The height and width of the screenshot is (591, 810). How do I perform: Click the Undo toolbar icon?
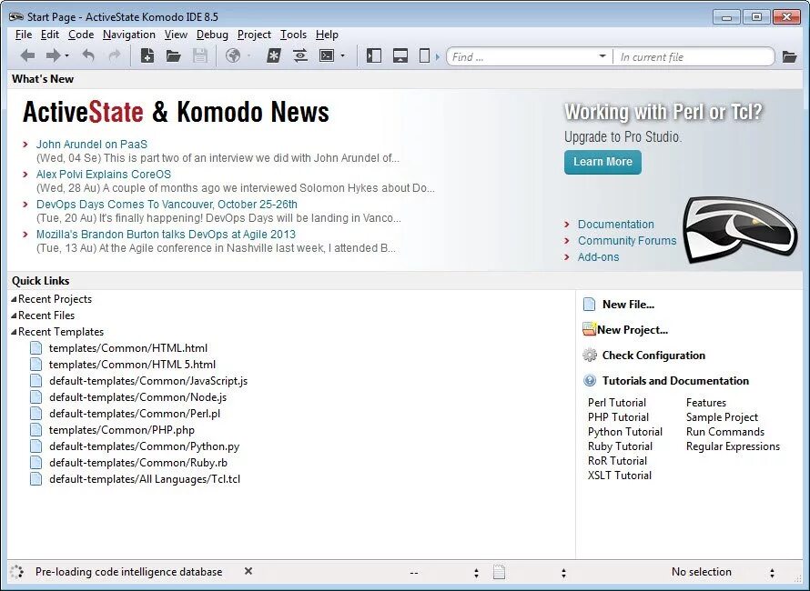click(x=89, y=55)
